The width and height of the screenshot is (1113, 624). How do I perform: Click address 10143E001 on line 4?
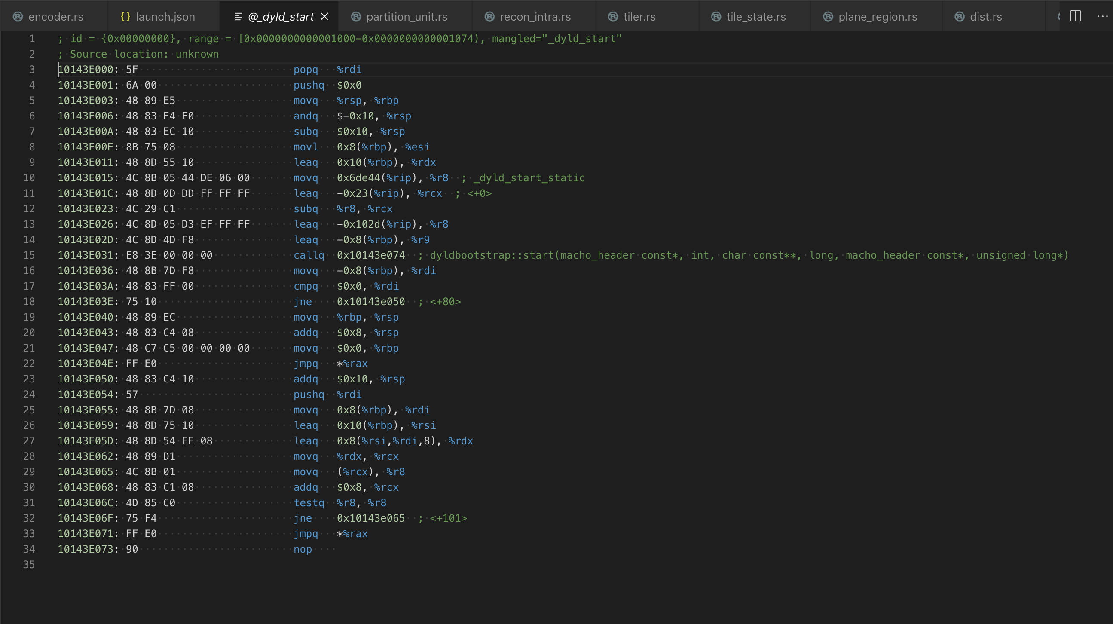[86, 85]
